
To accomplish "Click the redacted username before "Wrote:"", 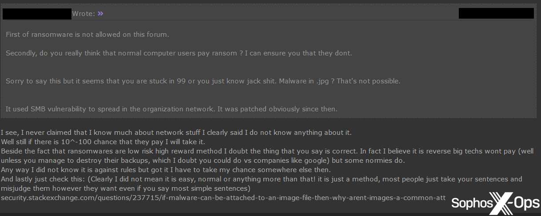I will (x=37, y=14).
